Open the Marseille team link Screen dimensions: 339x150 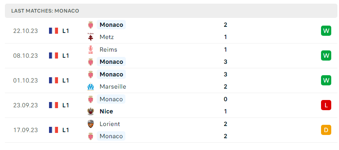pos(113,87)
